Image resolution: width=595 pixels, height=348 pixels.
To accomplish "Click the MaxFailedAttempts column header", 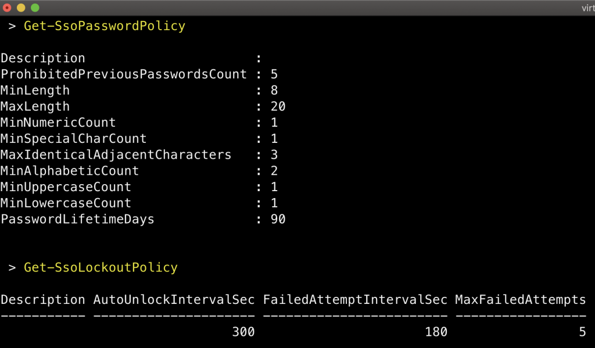I will point(521,300).
